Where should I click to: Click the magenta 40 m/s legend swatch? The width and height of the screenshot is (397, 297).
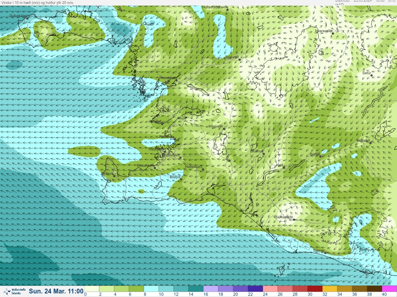point(389,289)
